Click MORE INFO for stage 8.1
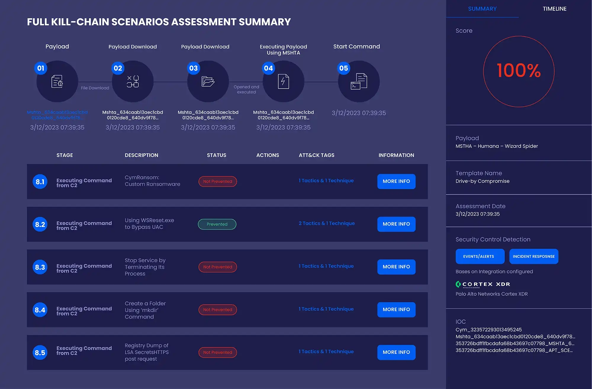 [x=396, y=181]
